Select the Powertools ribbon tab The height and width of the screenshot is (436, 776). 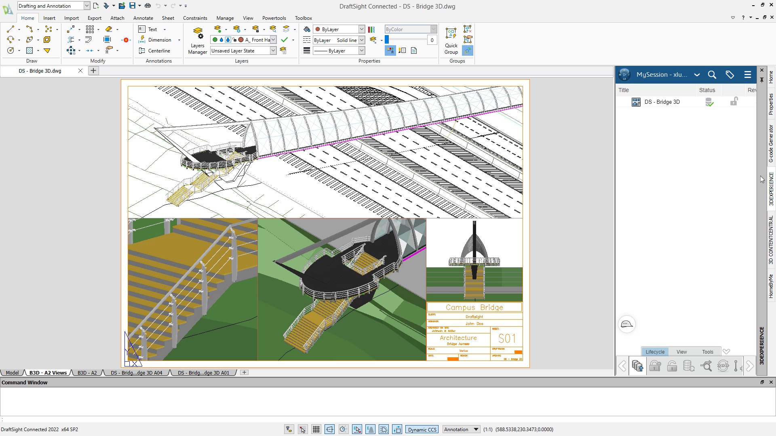coord(273,18)
